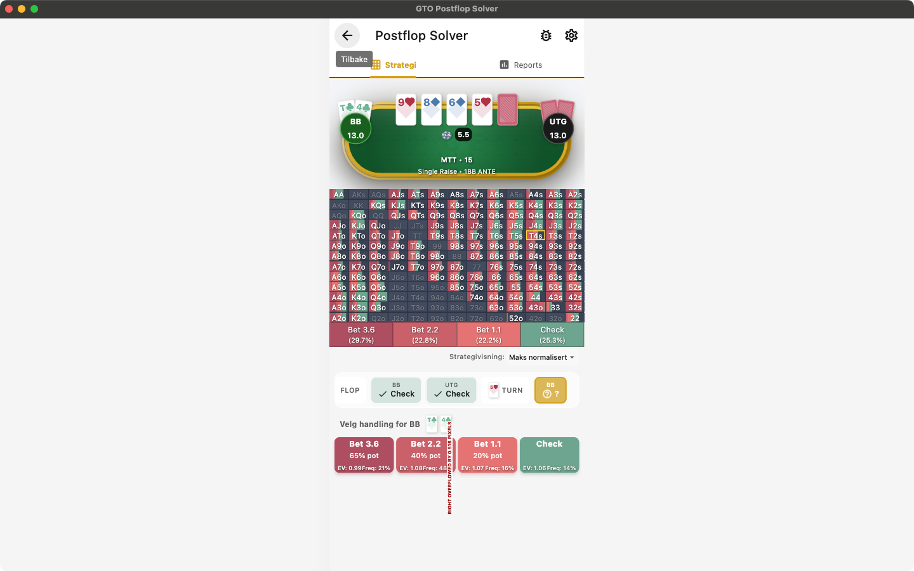This screenshot has height=571, width=914.
Task: Choose Bet 2.2 40% pot action
Action: click(x=426, y=455)
